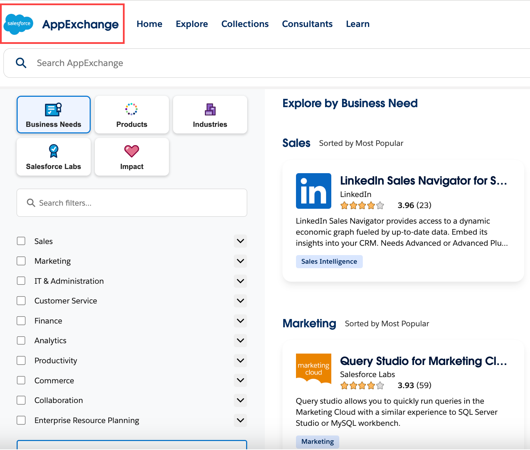Open the Collections nav item
Viewport: 530px width, 450px height.
245,24
